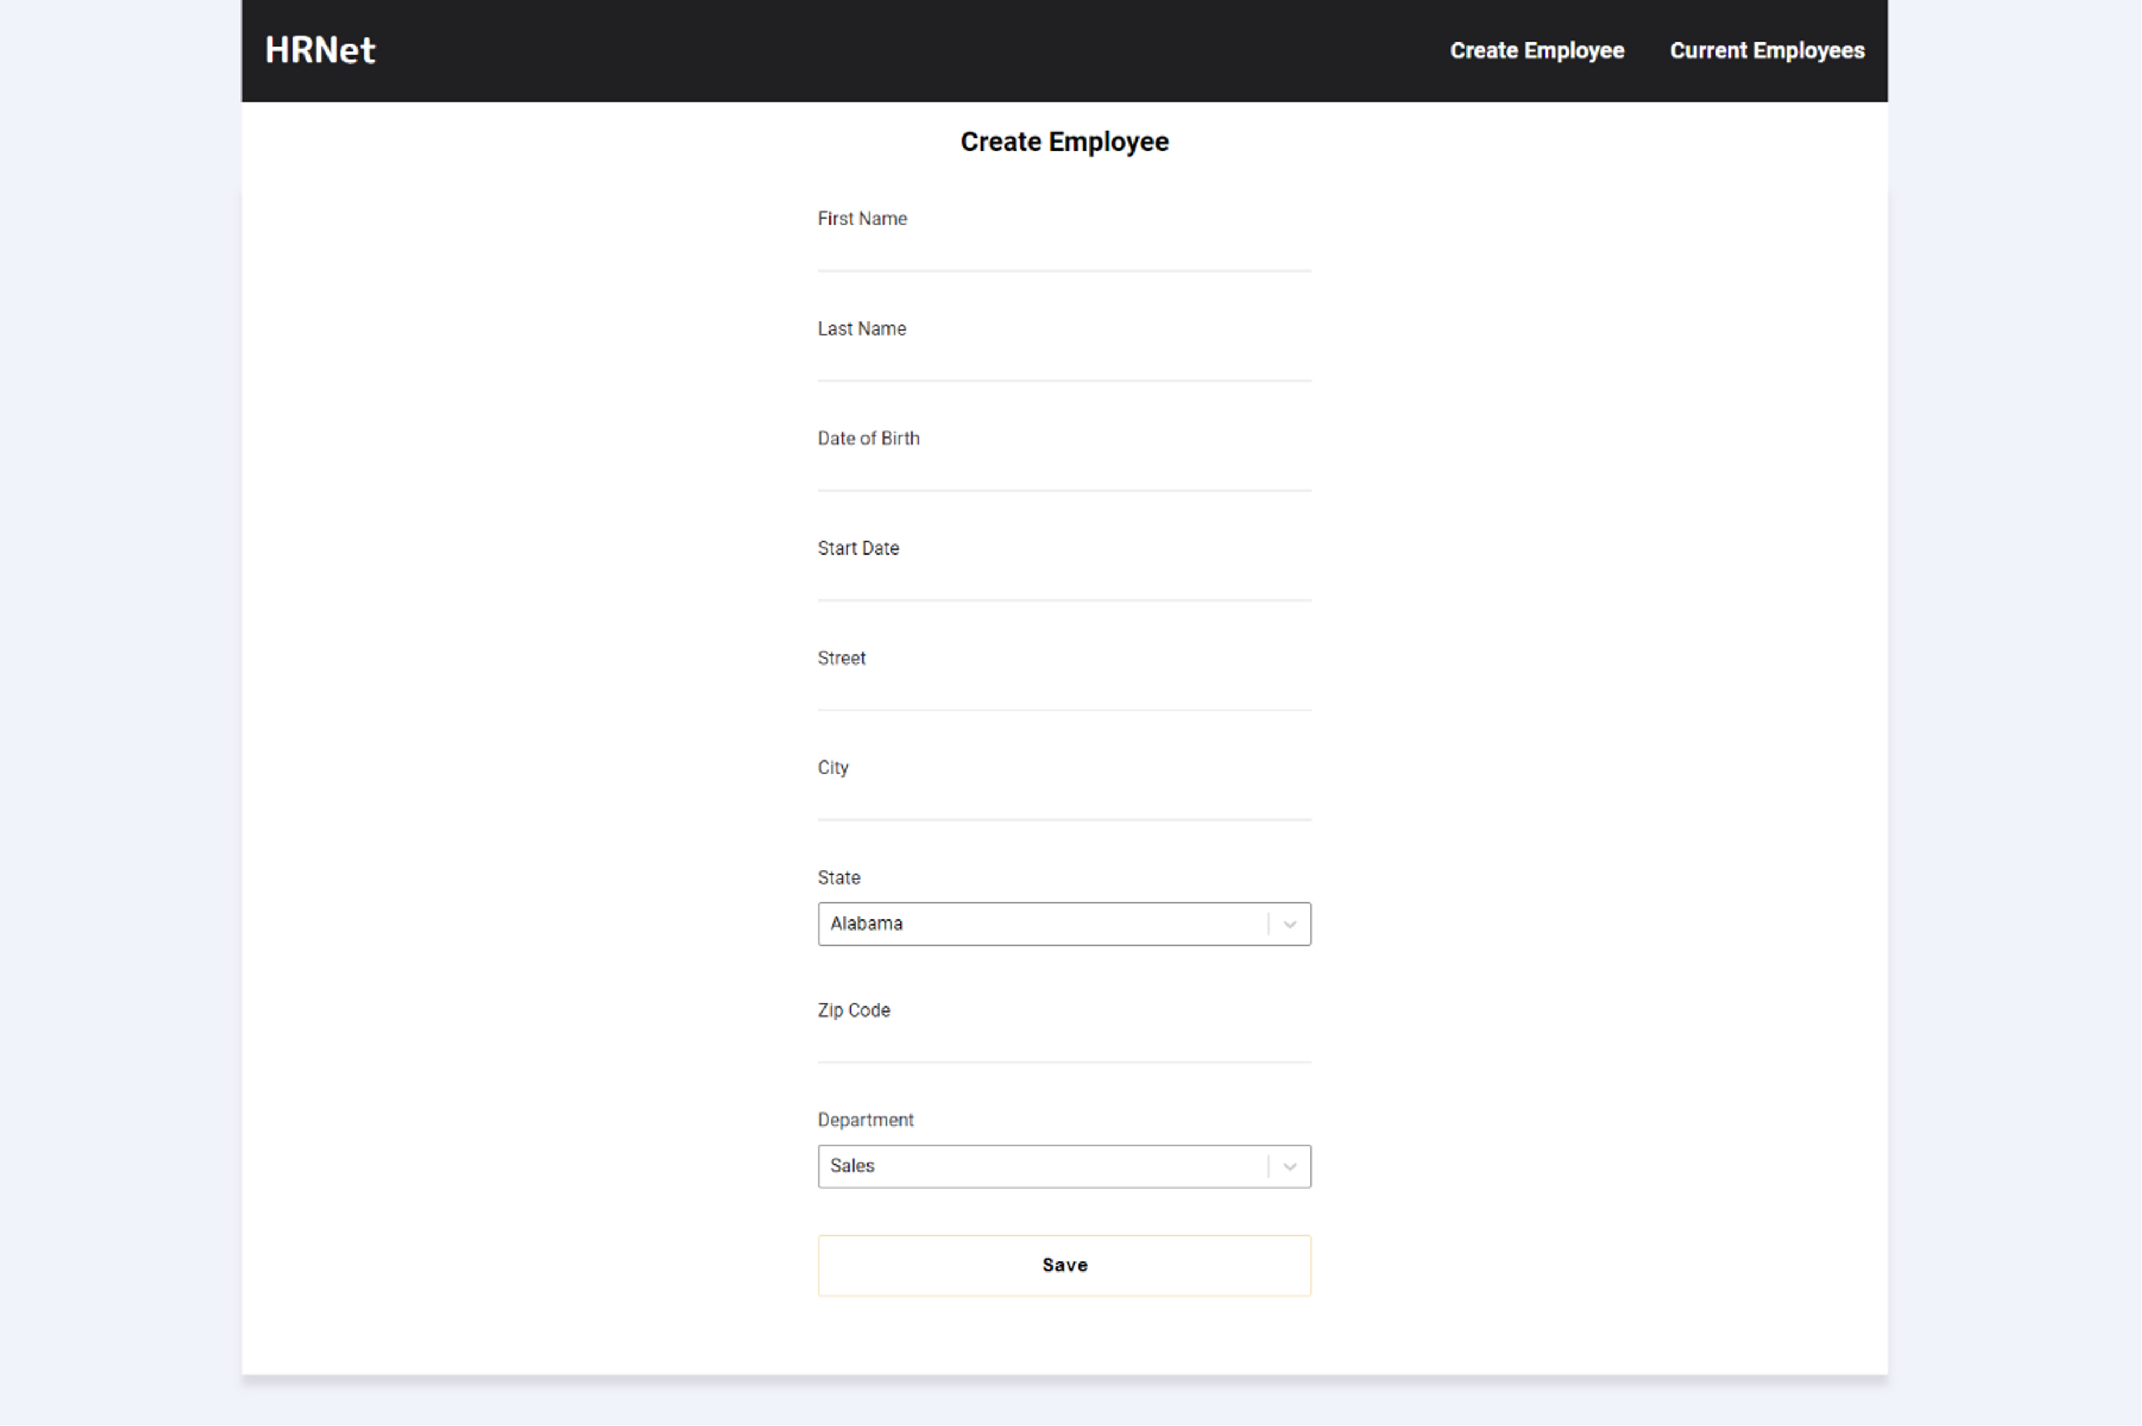Click the Date of Birth label
This screenshot has width=2142, height=1426.
tap(869, 439)
